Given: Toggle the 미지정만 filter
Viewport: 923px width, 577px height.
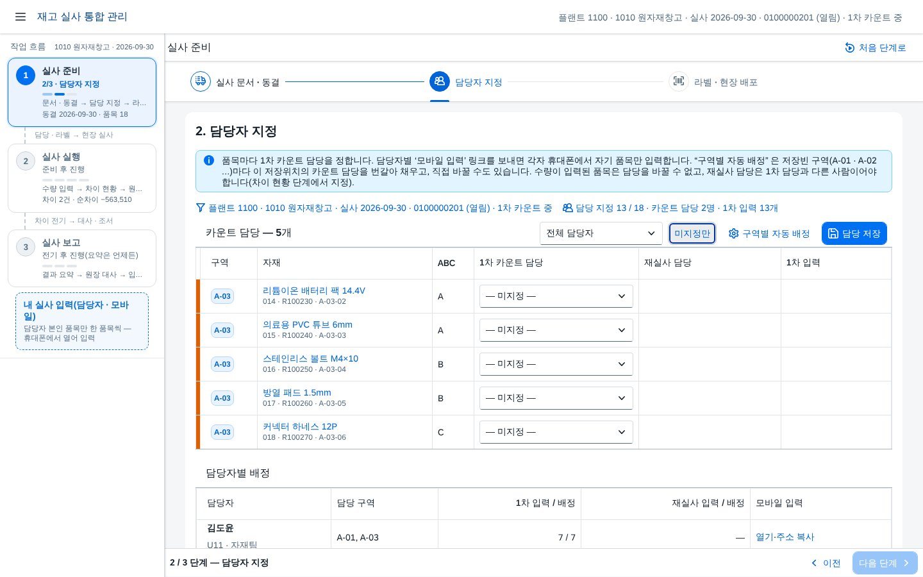Looking at the screenshot, I should tap(692, 233).
